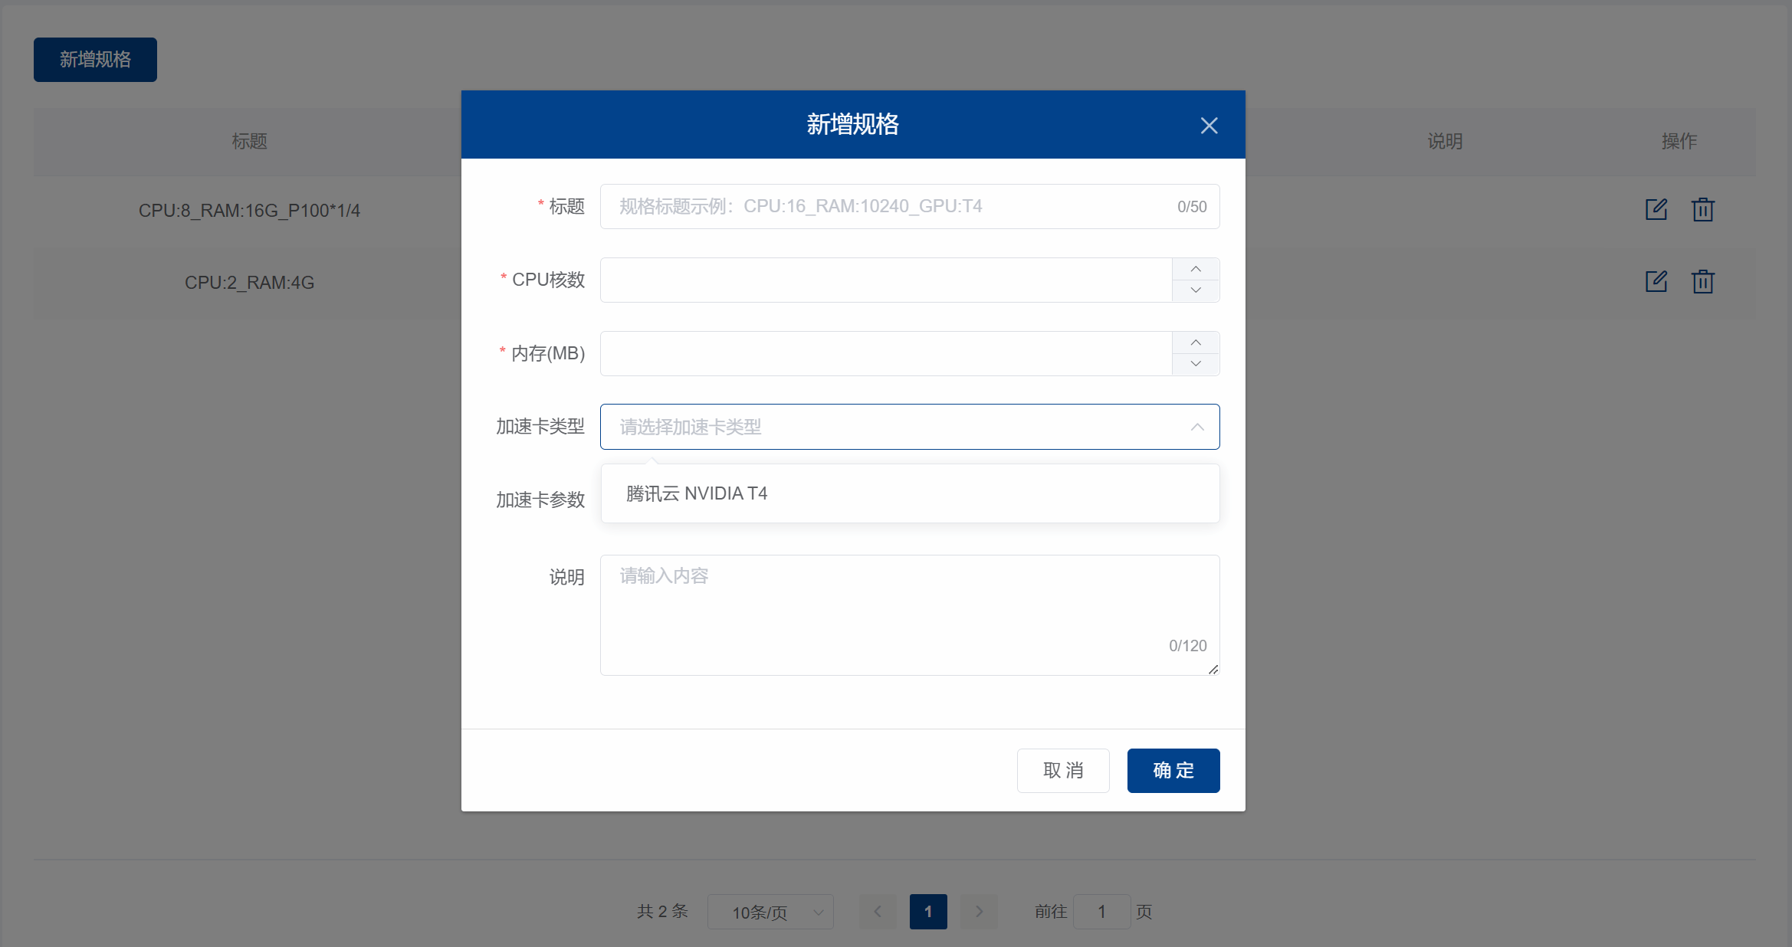Select 腾讯云 NVIDIA T4 option
This screenshot has width=1792, height=947.
(696, 493)
